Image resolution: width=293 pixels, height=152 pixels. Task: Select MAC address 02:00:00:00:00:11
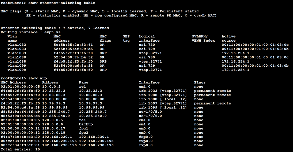(x=20, y=128)
